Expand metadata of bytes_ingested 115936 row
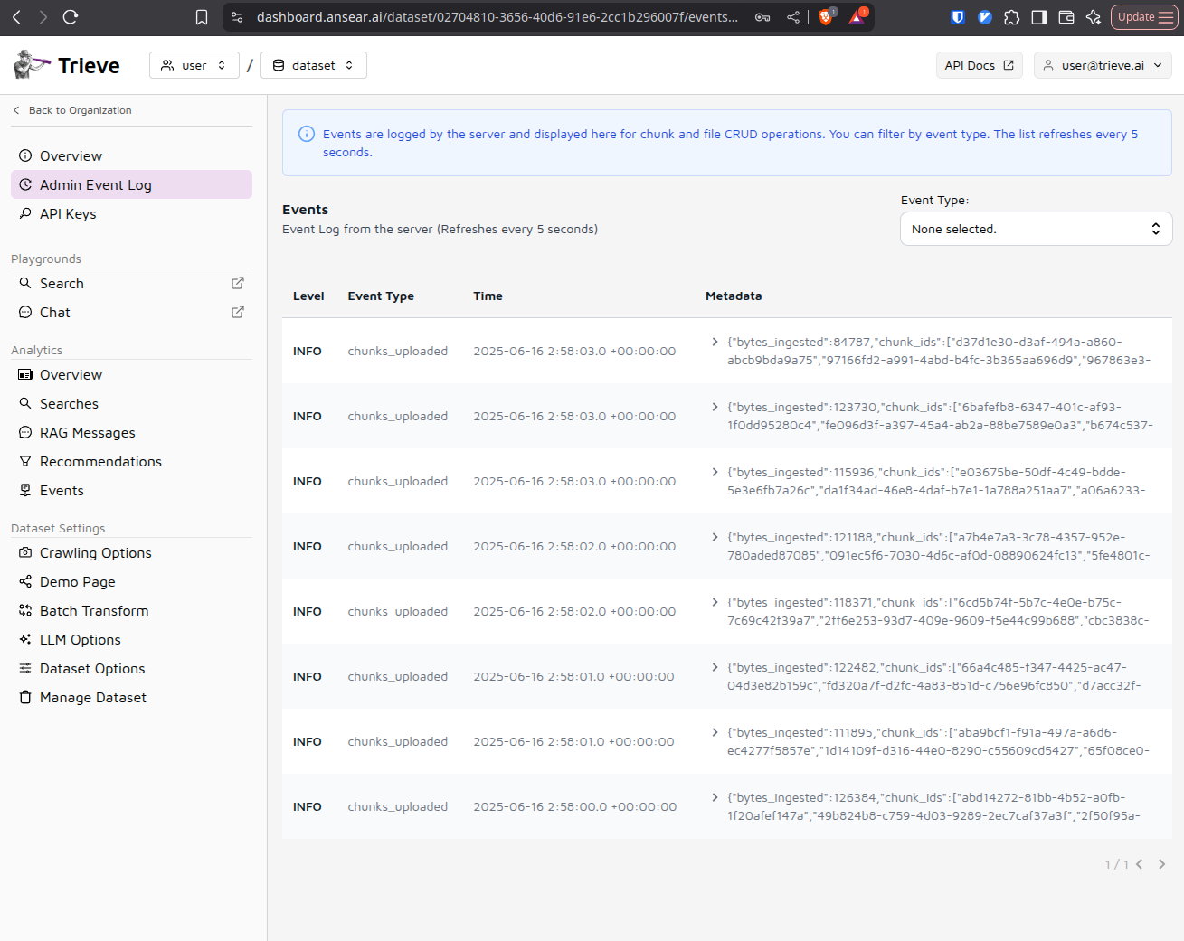The height and width of the screenshot is (941, 1184). [x=715, y=472]
